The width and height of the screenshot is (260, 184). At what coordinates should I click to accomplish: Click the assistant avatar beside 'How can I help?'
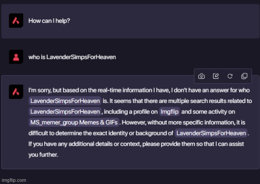point(16,21)
